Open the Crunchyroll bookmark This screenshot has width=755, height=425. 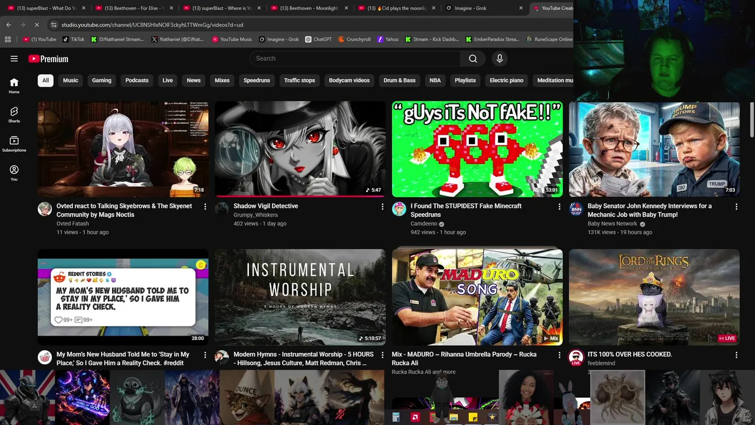354,40
